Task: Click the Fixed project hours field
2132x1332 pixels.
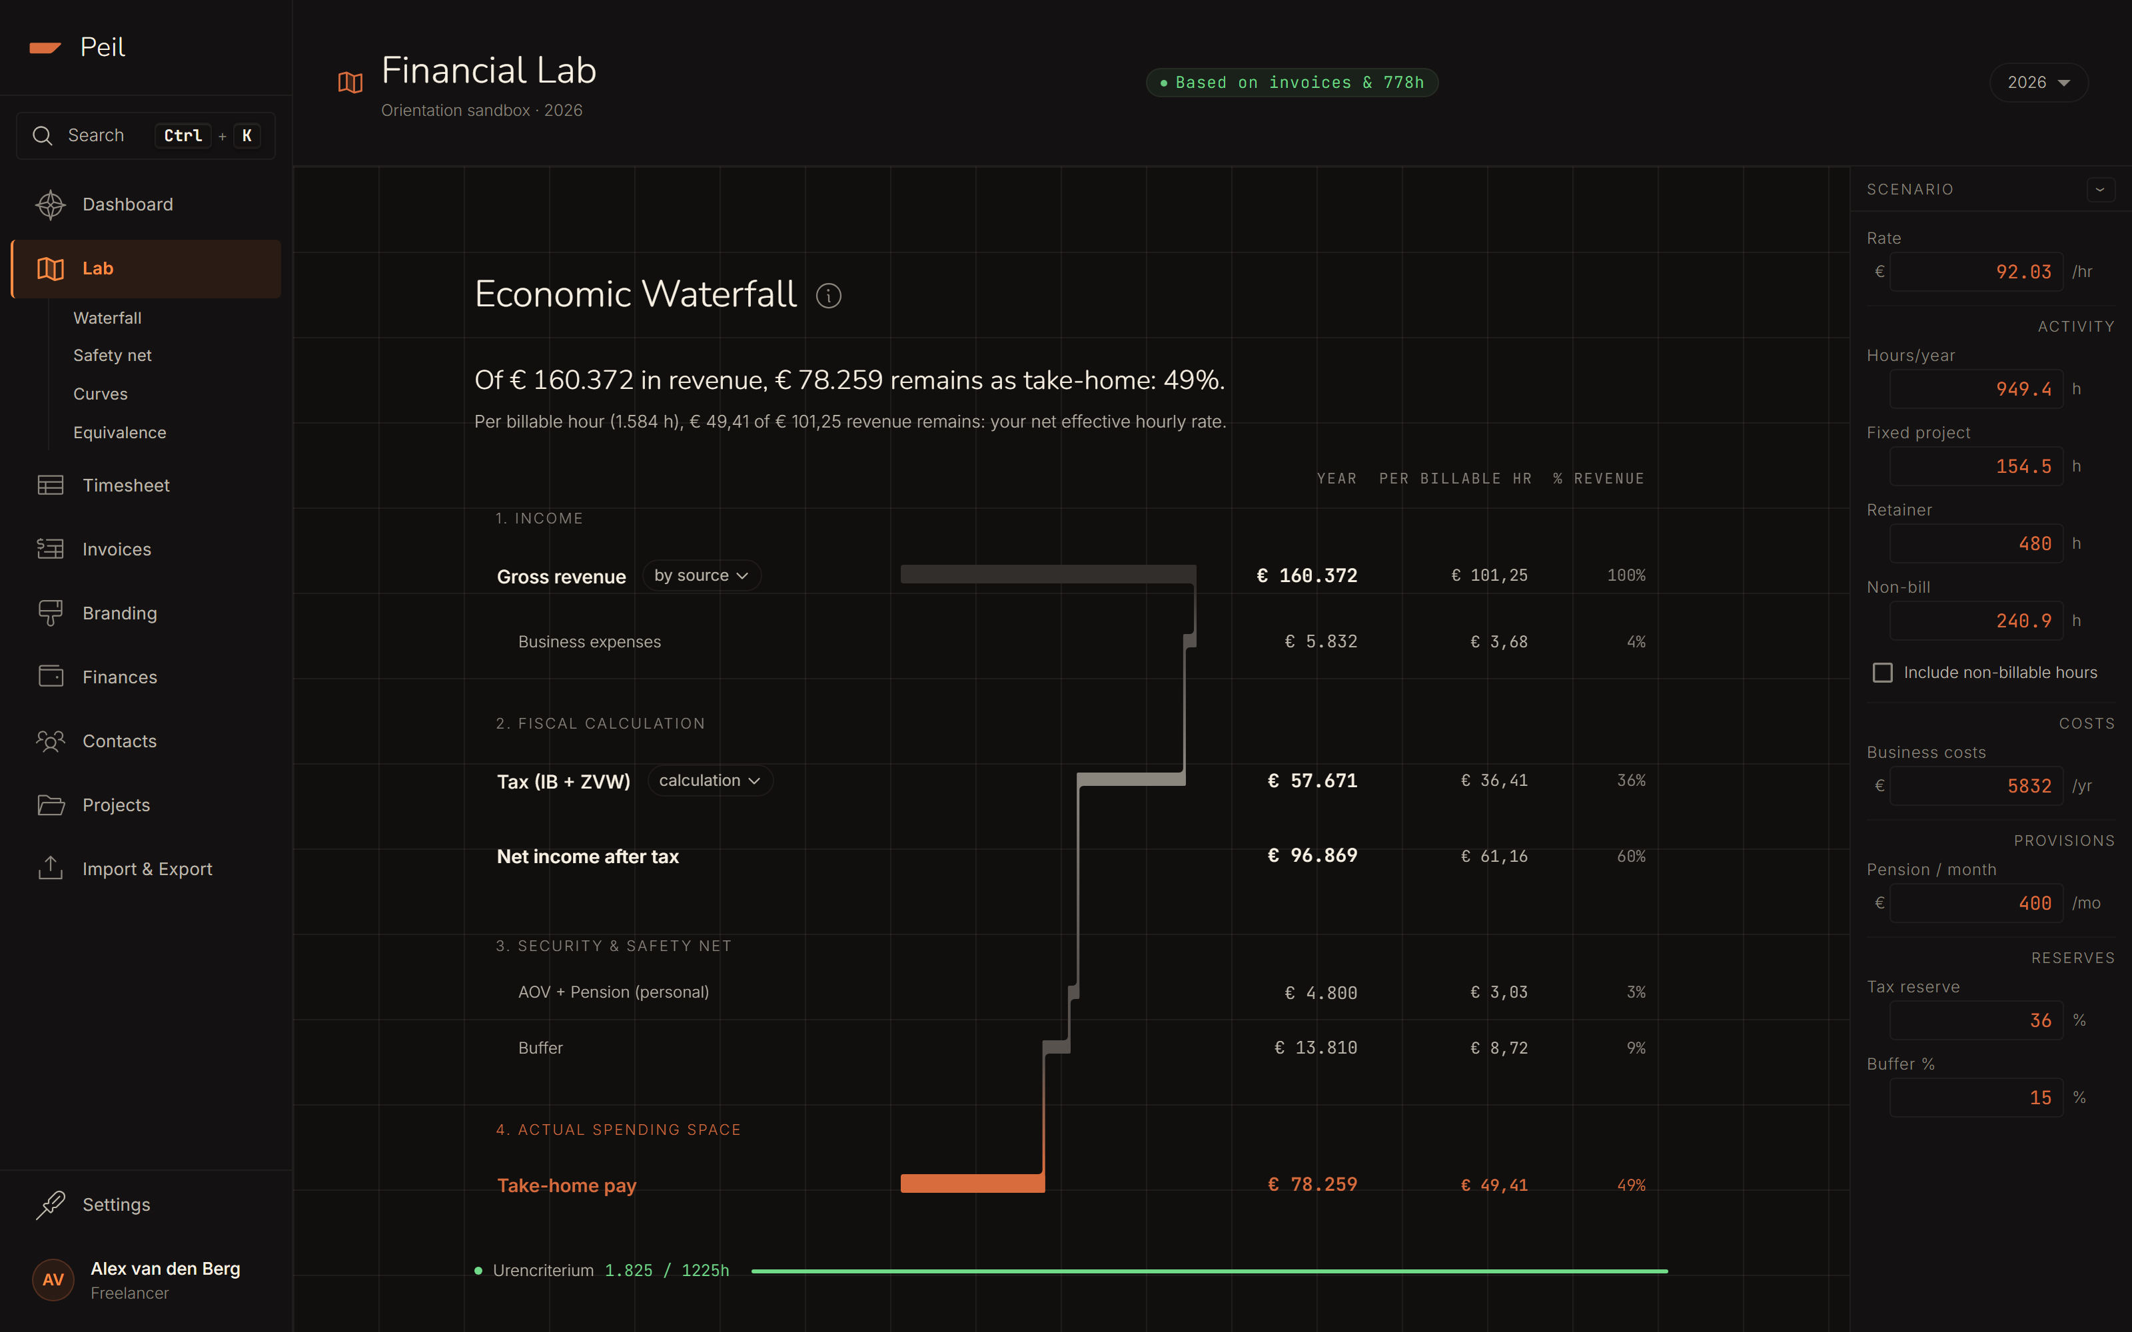Action: 1976,466
